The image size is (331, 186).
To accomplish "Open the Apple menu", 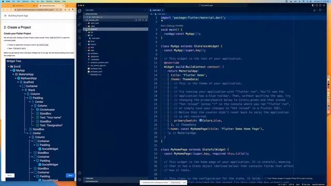I will pyautogui.click(x=3, y=1).
